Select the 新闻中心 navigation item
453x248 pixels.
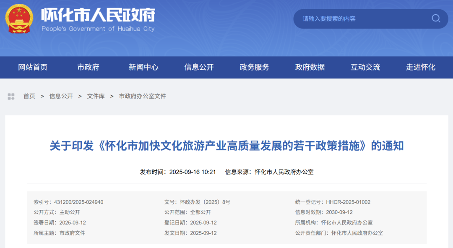[x=143, y=67]
